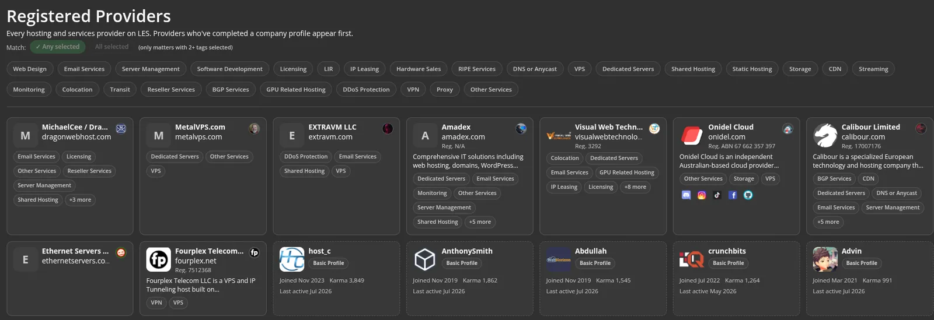Click the BGP Services tag on Calibour card

click(834, 179)
